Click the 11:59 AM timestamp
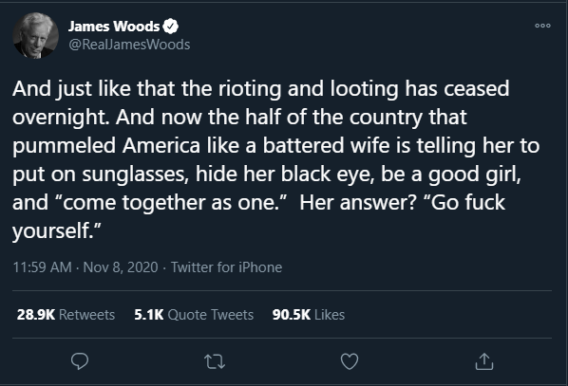Viewport: 568px width, 386px height. coord(42,267)
